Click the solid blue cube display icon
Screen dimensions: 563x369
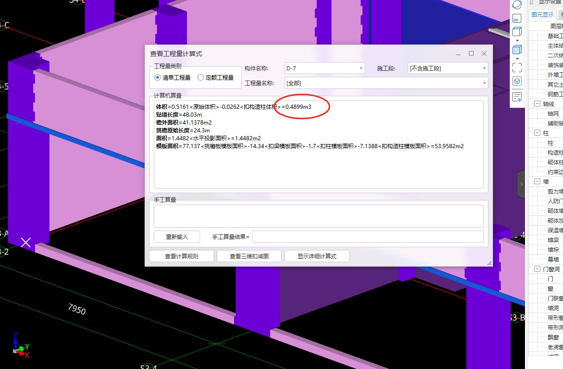517,50
